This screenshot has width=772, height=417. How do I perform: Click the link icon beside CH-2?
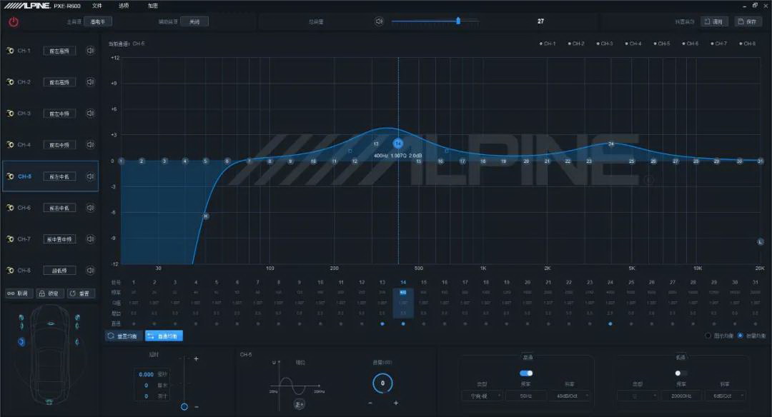(x=10, y=82)
